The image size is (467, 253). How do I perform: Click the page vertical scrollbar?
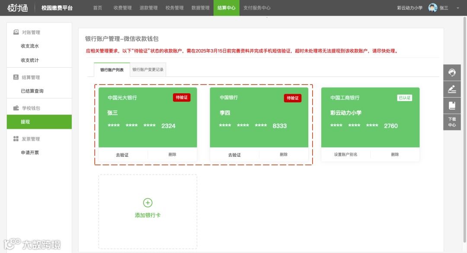(464, 130)
